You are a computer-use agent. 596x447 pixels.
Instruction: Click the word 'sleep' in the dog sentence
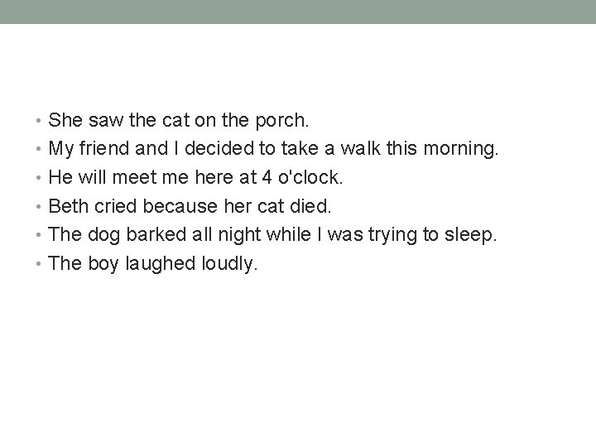point(469,237)
